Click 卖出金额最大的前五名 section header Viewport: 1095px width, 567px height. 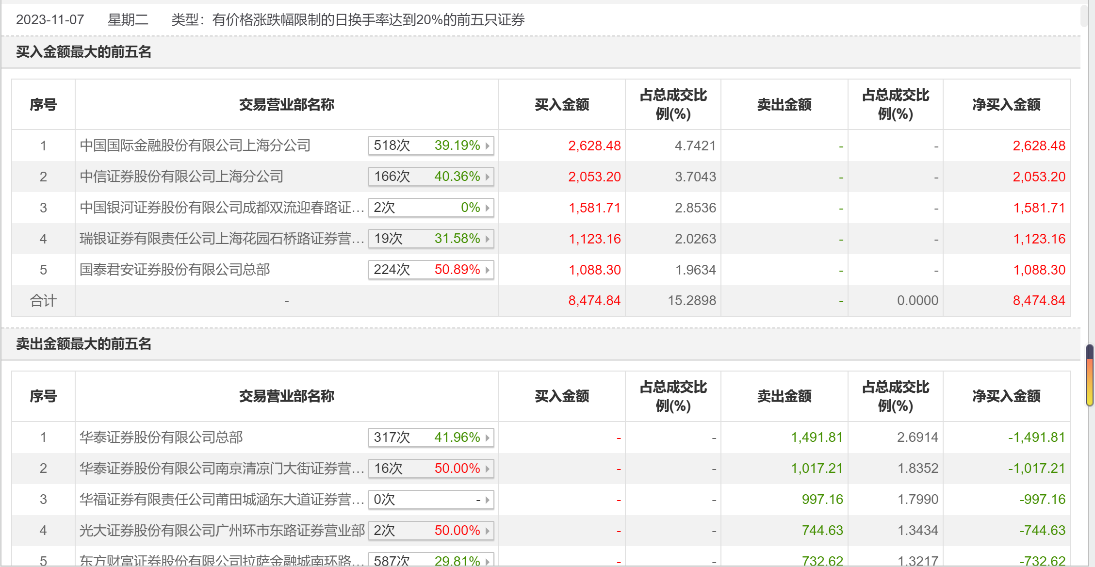point(83,344)
